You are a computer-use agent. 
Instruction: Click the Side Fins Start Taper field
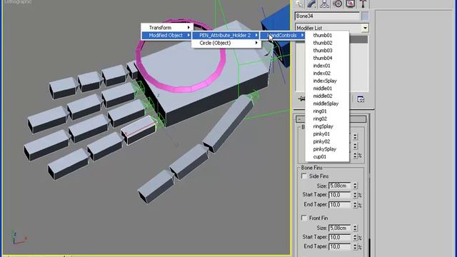tap(340, 195)
